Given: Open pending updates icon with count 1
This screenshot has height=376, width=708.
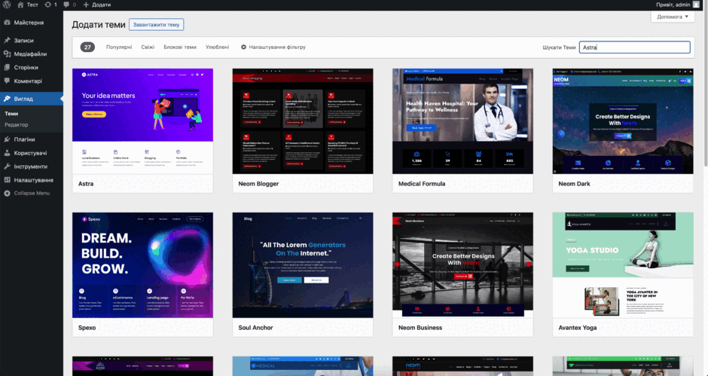Looking at the screenshot, I should point(50,5).
